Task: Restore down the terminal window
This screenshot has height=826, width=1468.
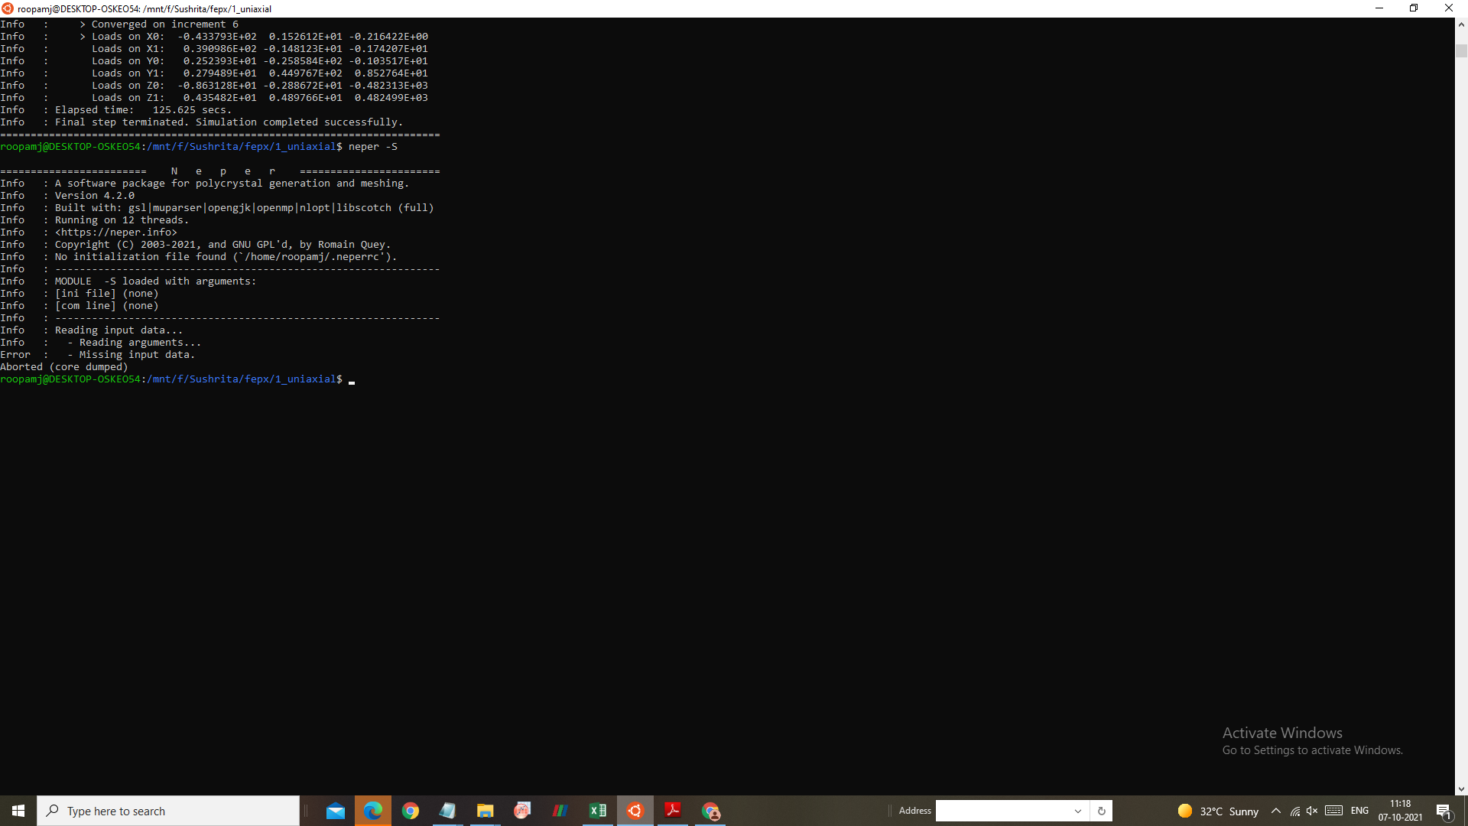Action: pyautogui.click(x=1414, y=8)
